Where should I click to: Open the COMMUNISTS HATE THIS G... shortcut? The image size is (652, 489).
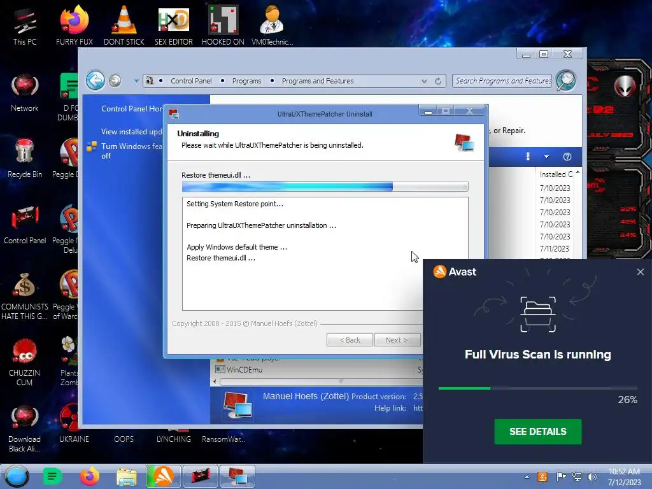tap(25, 296)
